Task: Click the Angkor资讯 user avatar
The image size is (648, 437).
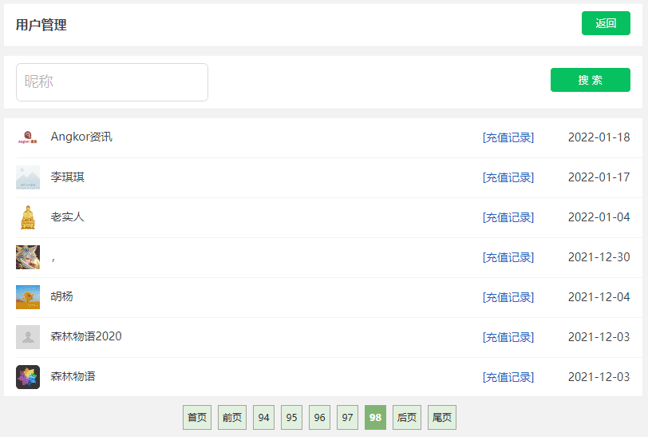Action: coord(28,137)
